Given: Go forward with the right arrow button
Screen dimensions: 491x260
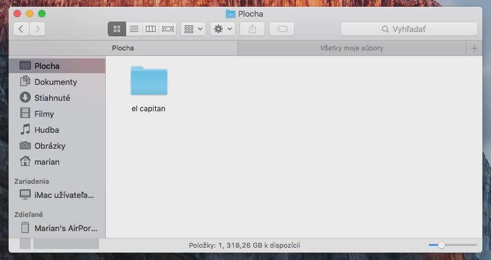Looking at the screenshot, I should pyautogui.click(x=38, y=29).
